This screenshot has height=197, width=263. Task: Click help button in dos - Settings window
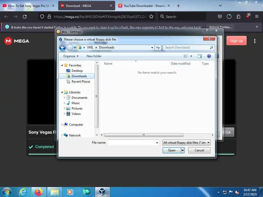207,31
